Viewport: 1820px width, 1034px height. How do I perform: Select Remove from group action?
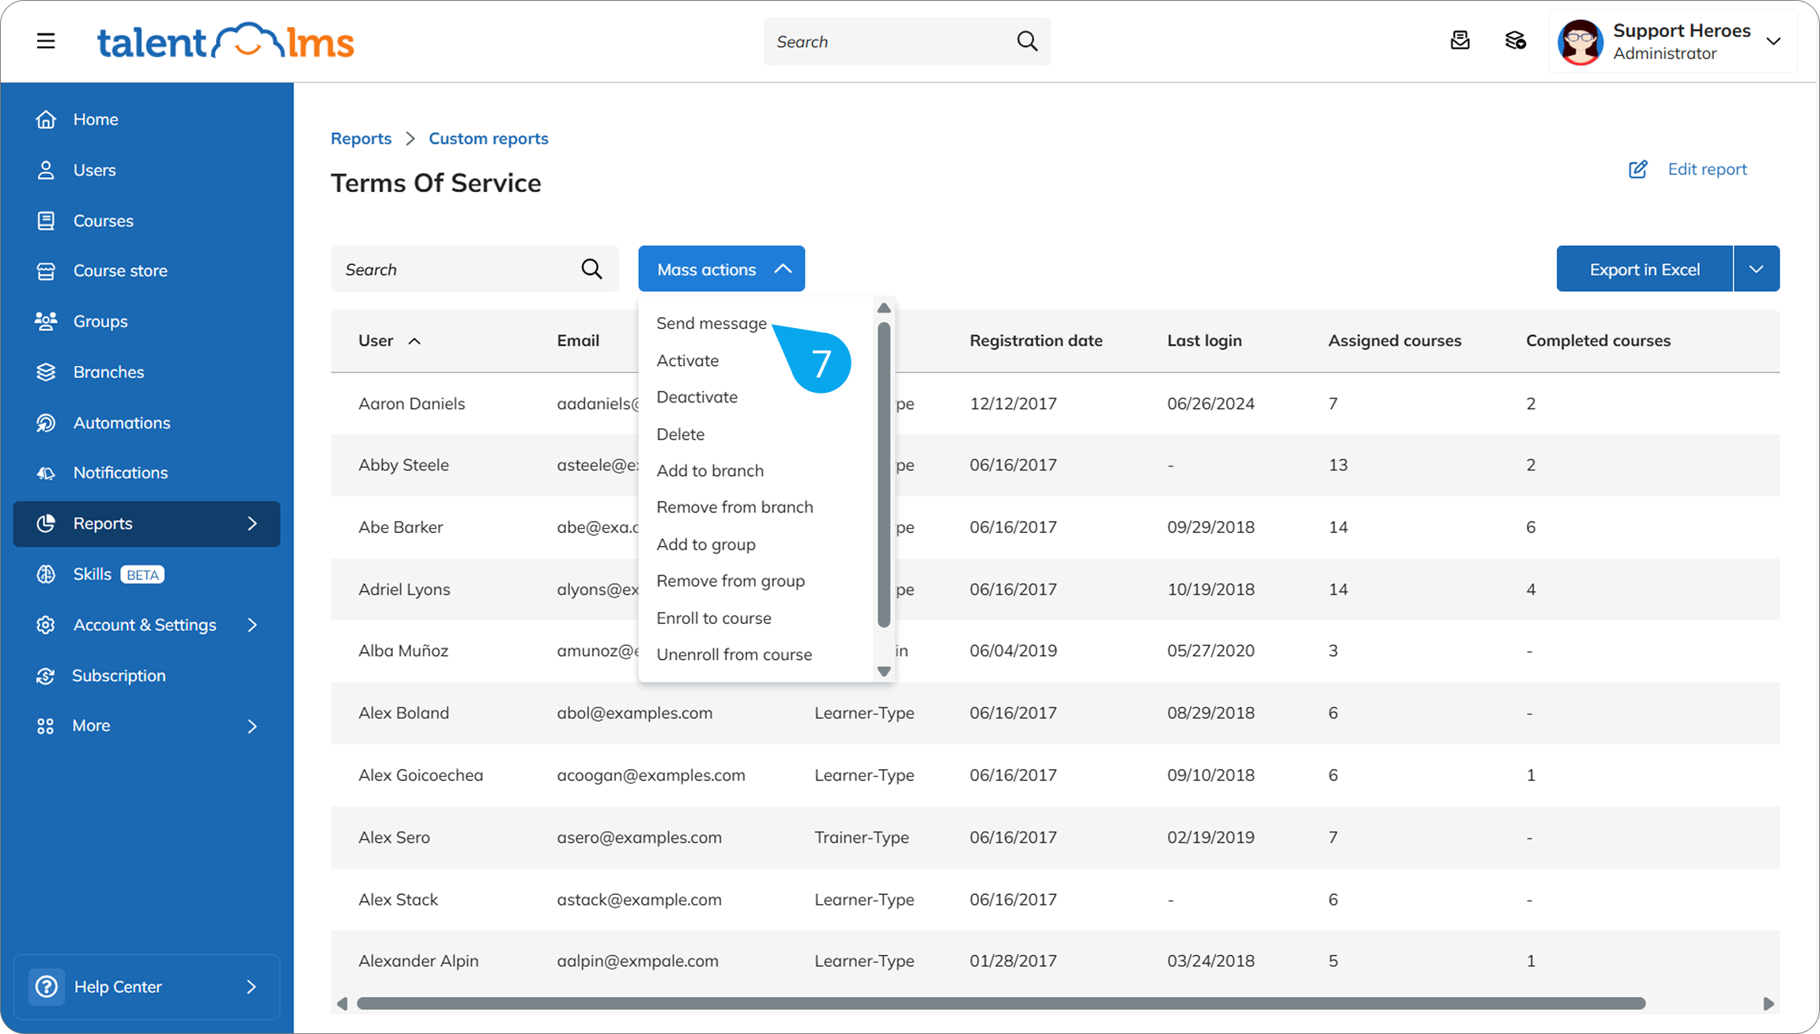(x=731, y=581)
